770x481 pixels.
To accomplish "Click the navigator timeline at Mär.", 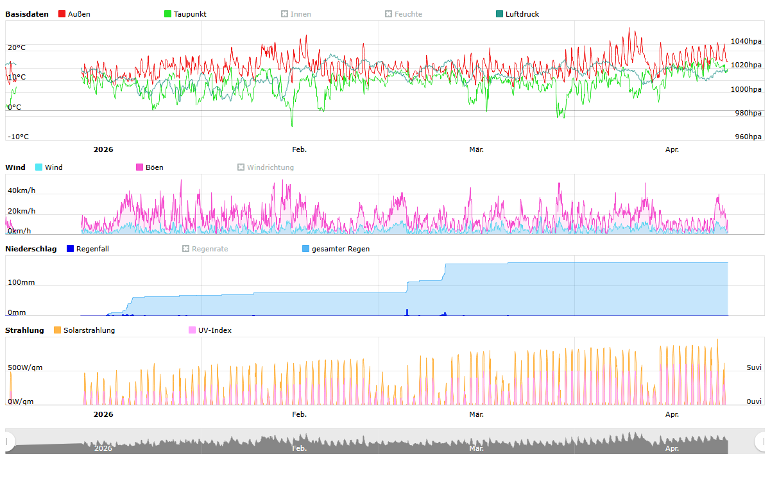I will [476, 448].
